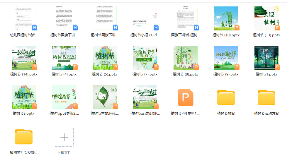Open the 植树节小报 (1) document
The height and width of the screenshot is (158, 287).
coord(145,19)
